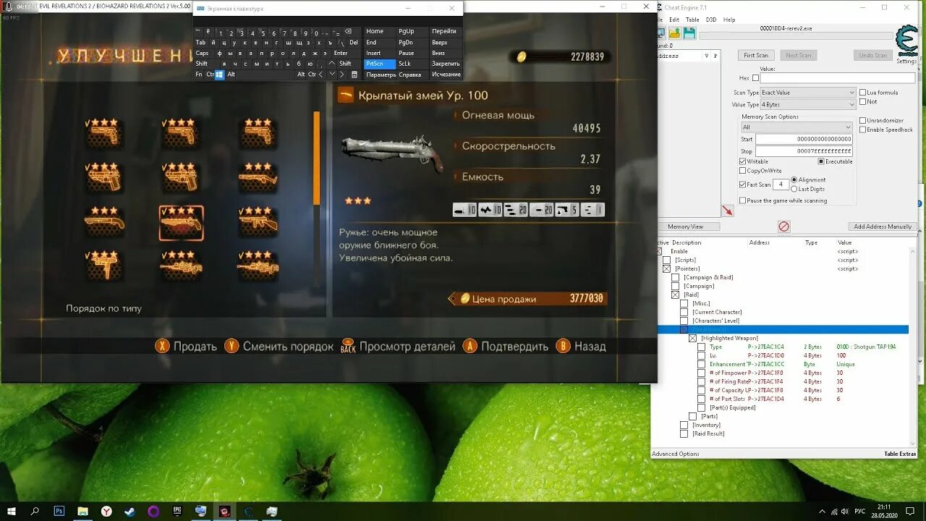Toggle the Executable checkbox
The height and width of the screenshot is (521, 926).
821,161
